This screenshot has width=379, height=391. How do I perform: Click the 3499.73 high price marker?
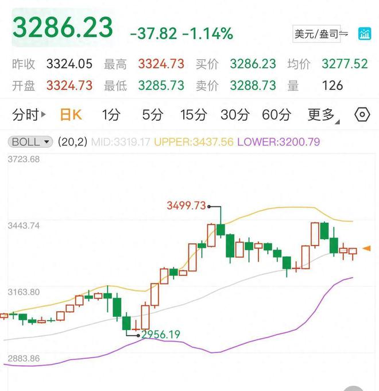[x=186, y=206]
